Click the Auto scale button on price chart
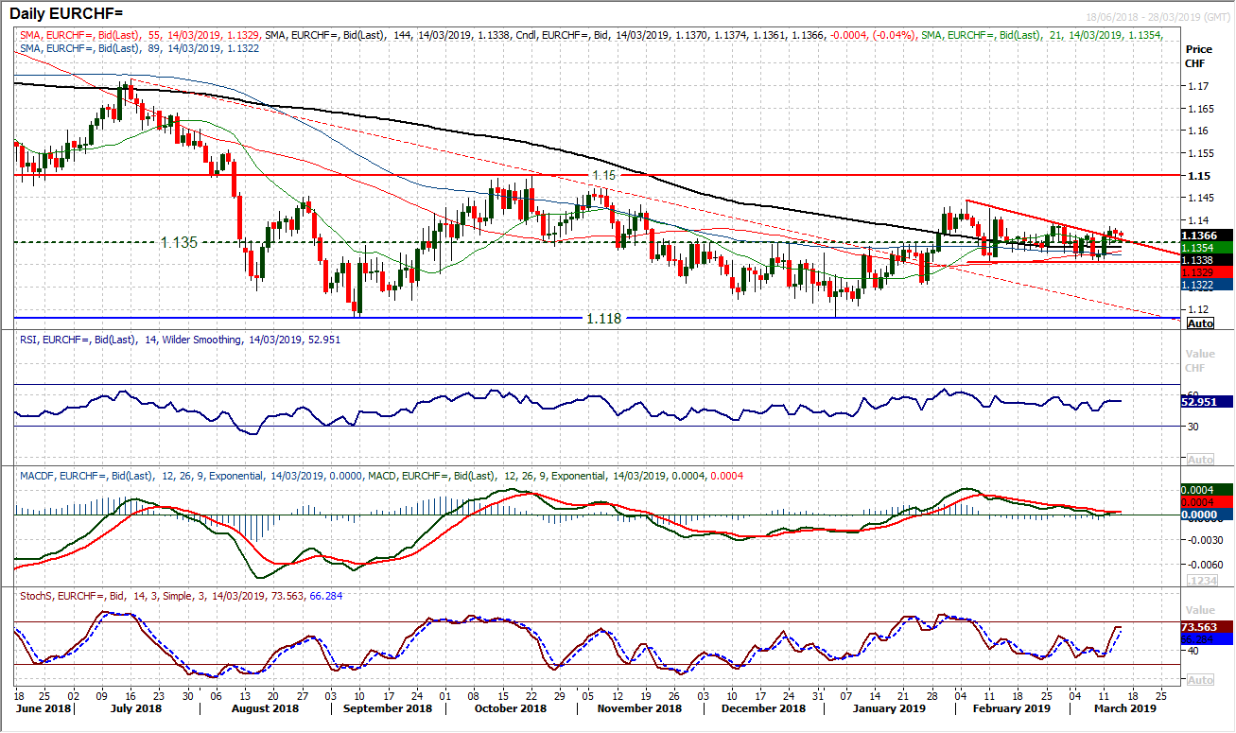This screenshot has width=1236, height=733. pyautogui.click(x=1199, y=323)
